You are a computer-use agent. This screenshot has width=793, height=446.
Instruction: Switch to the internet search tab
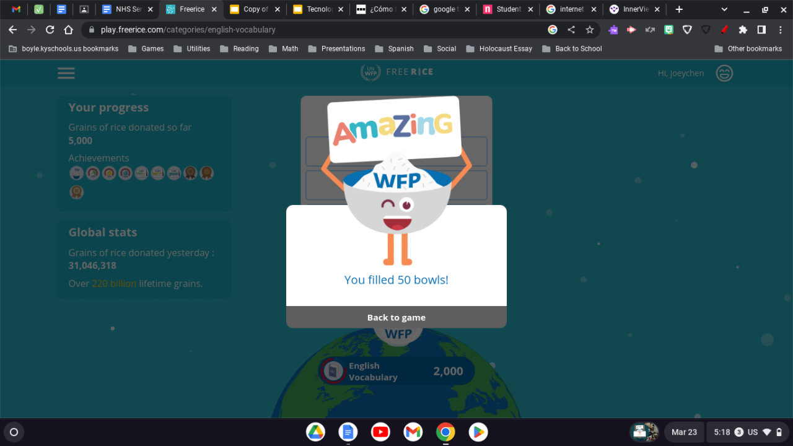tap(571, 9)
